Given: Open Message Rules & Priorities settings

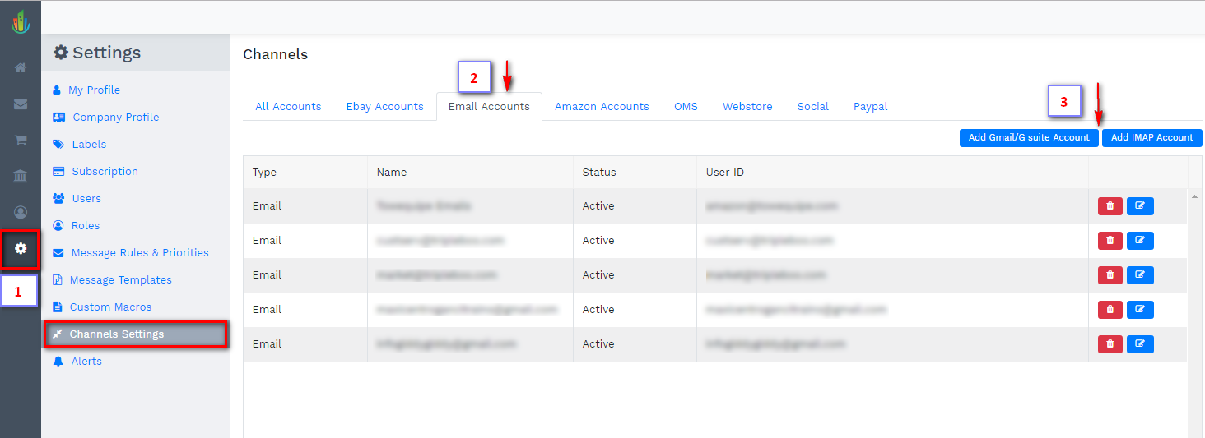Looking at the screenshot, I should (140, 253).
